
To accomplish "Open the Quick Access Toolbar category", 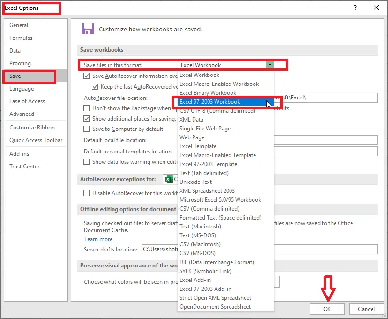I will click(36, 140).
